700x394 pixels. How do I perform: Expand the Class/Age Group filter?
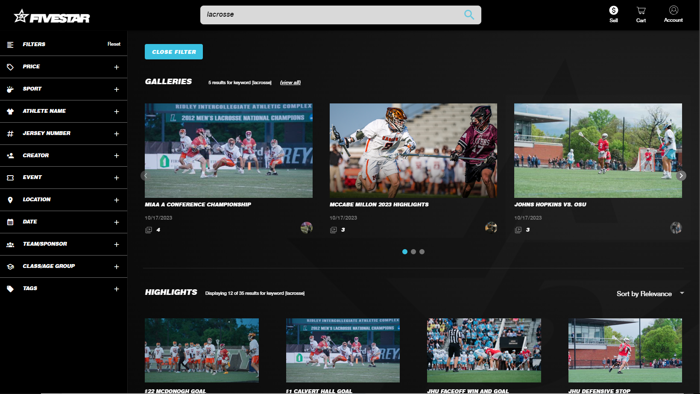[117, 267]
